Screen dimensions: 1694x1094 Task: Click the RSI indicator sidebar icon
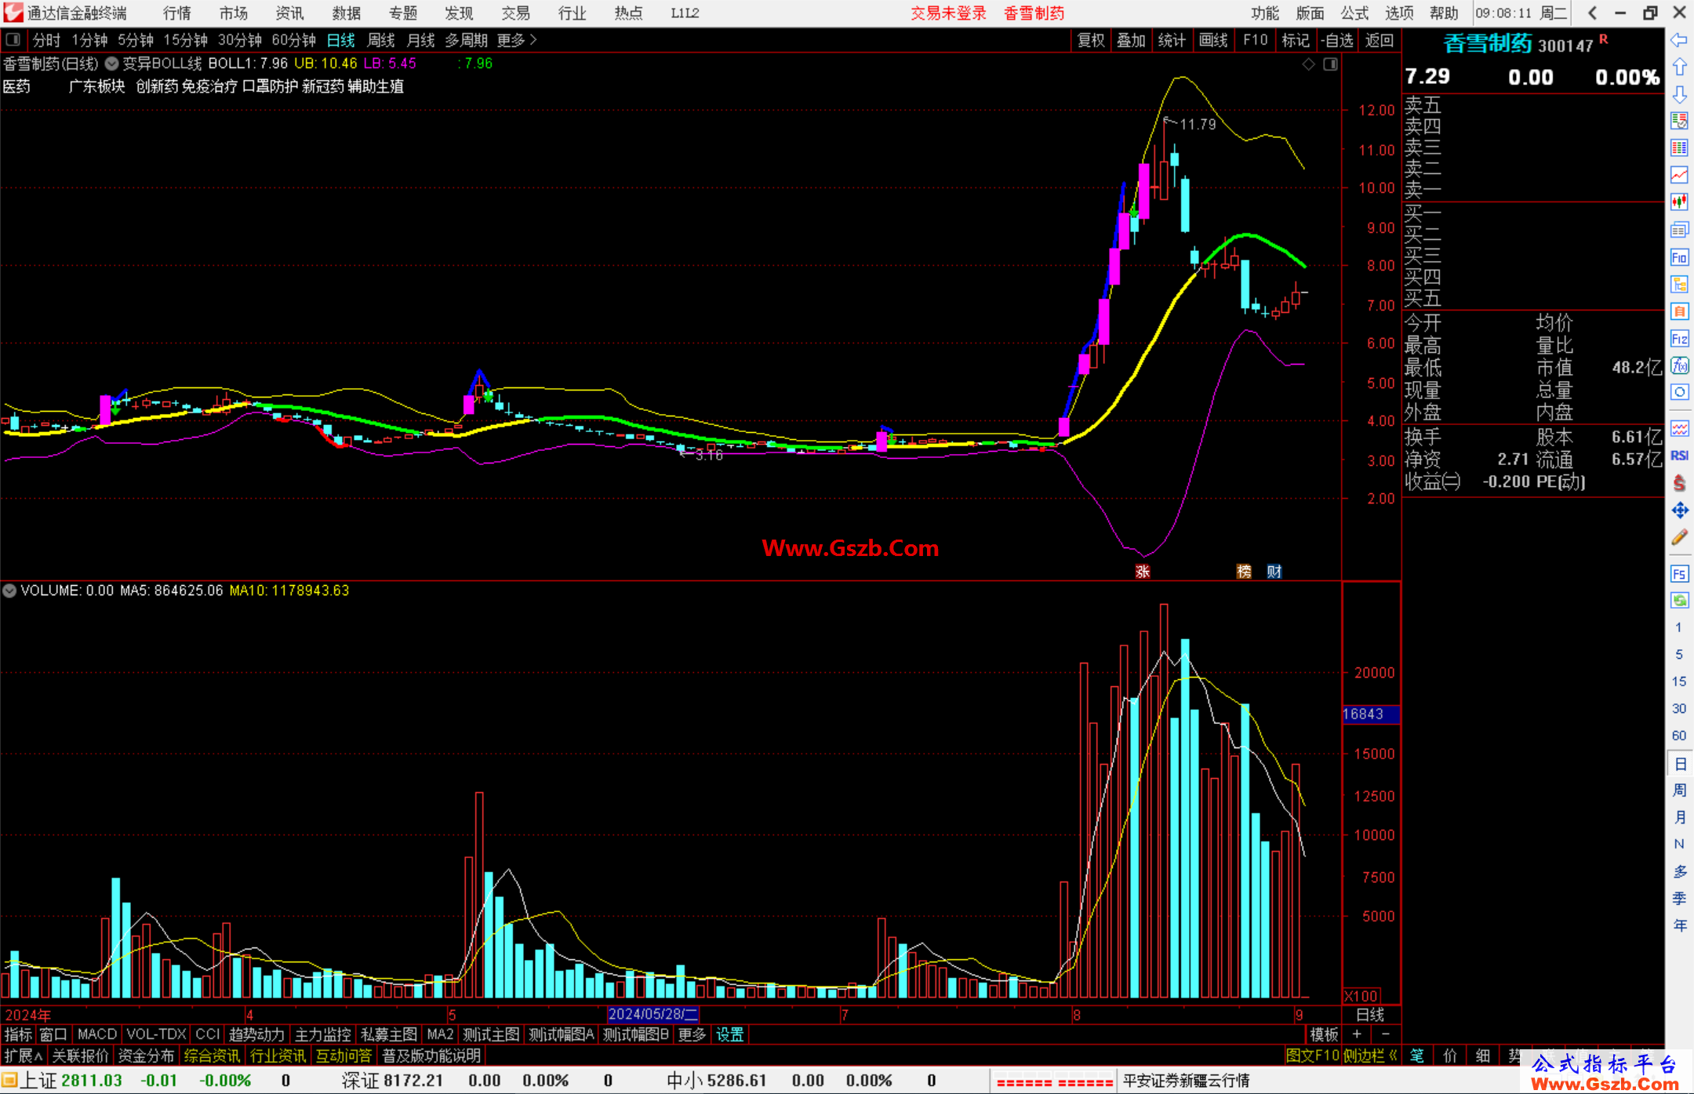[1679, 456]
